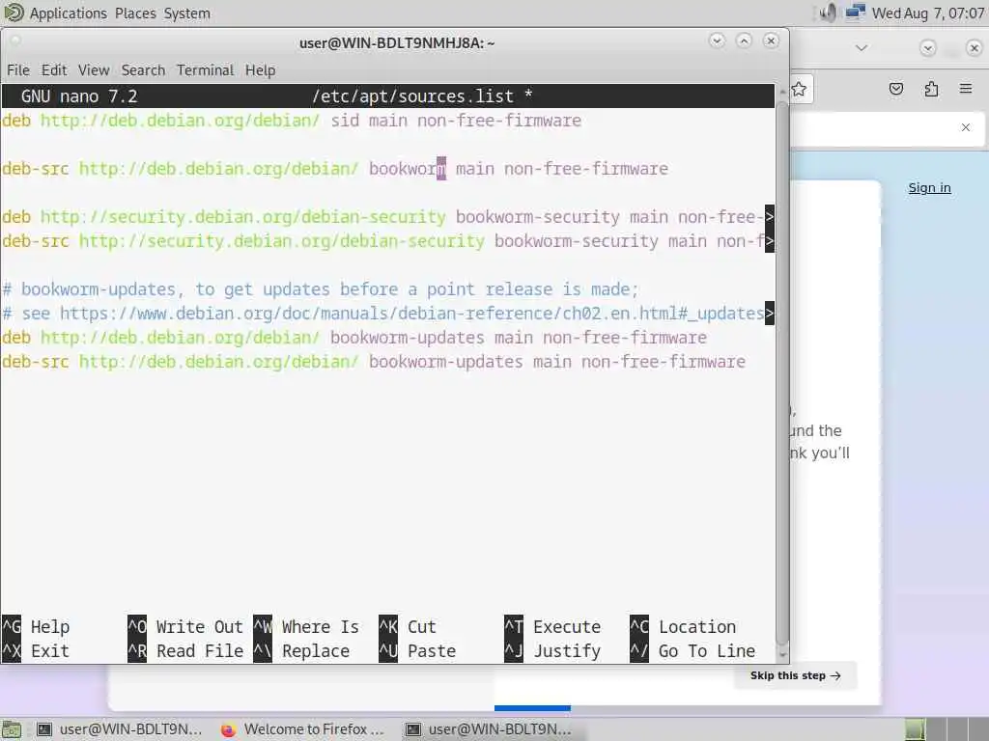This screenshot has height=741, width=989.
Task: Click 'bookworm-updates' on the deb line
Action: click(408, 338)
